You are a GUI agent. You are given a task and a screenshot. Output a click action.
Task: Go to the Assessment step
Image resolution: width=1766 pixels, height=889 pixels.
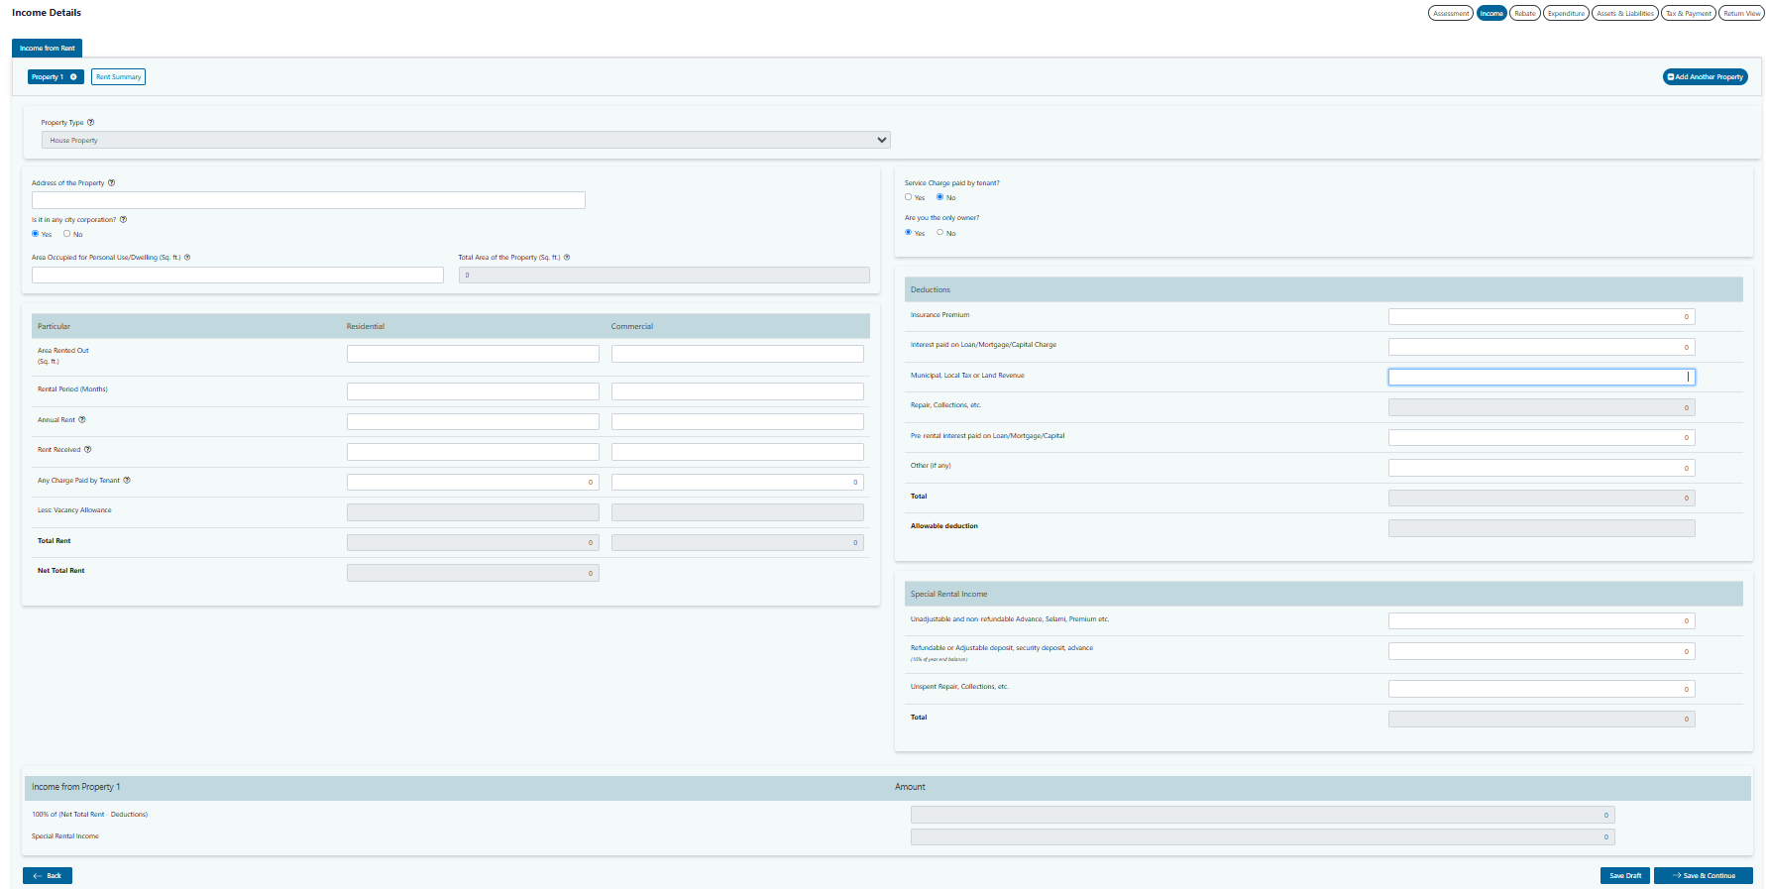(1451, 14)
